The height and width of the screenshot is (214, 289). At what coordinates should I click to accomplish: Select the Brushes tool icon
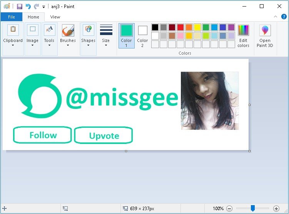point(68,30)
